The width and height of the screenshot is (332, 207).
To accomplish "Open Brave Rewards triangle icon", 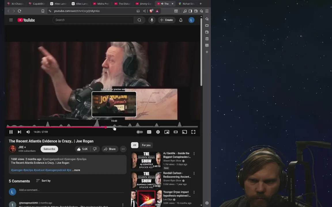I will tap(157, 11).
